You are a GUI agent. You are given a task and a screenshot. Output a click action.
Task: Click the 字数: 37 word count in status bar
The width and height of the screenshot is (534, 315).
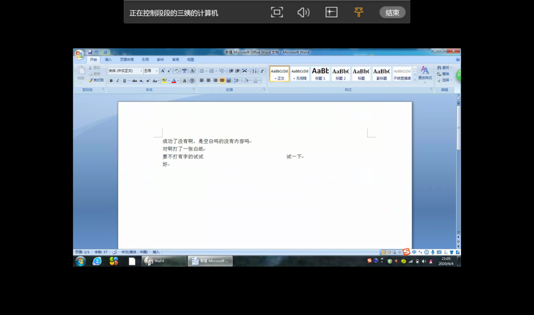[x=101, y=252]
